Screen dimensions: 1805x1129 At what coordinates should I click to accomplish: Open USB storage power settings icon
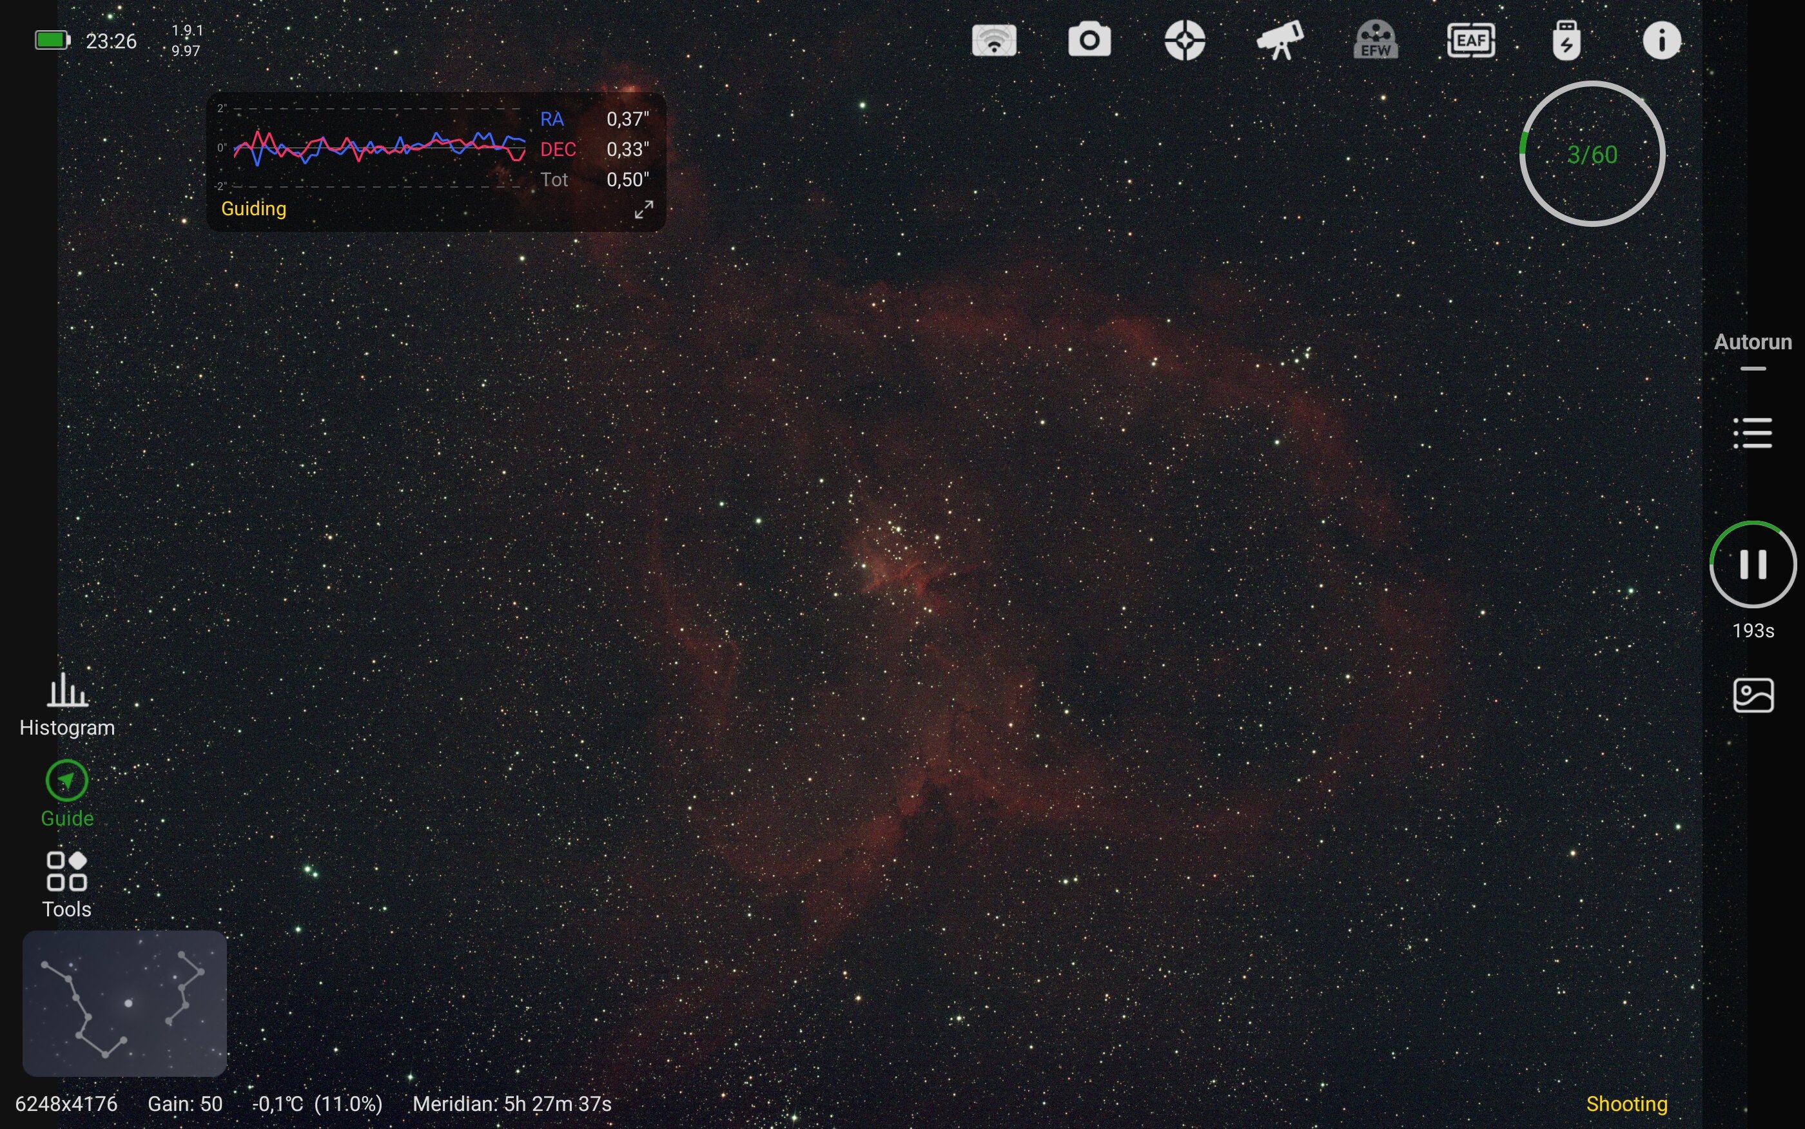click(1566, 41)
